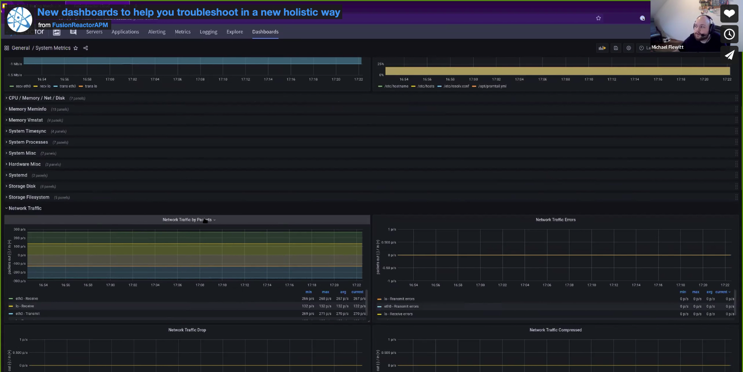
Task: Click the browser bookmark star icon
Action: 599,18
